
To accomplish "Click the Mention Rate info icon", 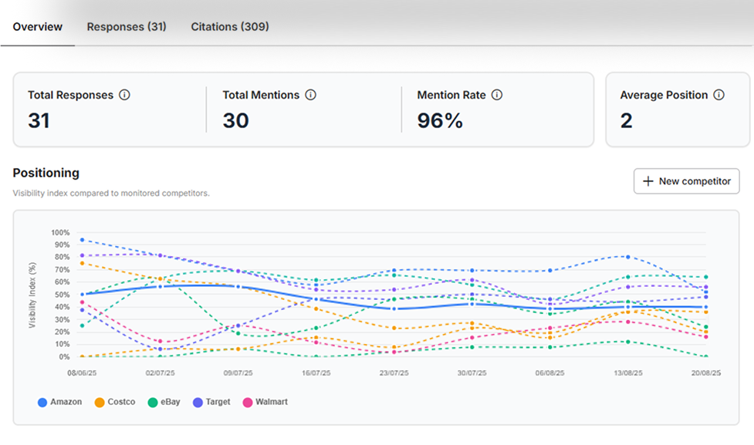I will pyautogui.click(x=497, y=96).
